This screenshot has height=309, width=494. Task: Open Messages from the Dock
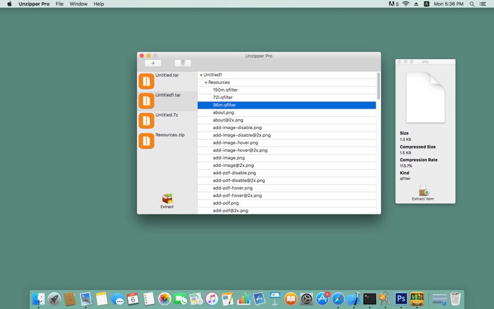pyautogui.click(x=117, y=298)
